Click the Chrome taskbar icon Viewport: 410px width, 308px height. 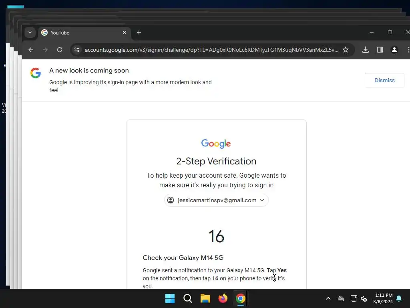tap(241, 298)
